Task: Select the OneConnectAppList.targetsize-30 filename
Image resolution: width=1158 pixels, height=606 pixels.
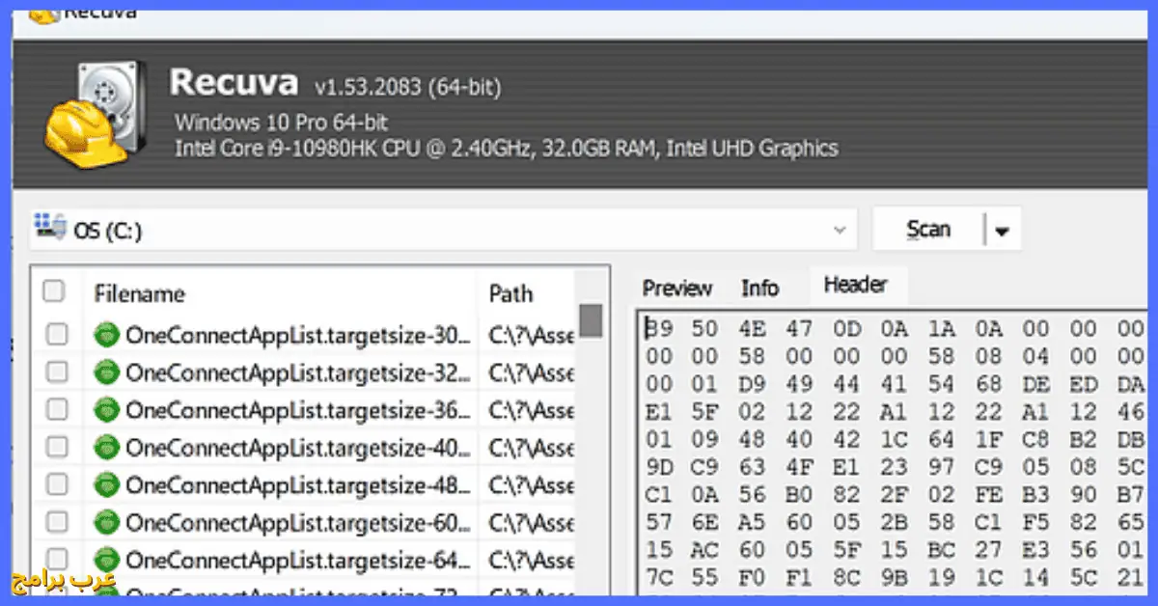Action: [299, 335]
